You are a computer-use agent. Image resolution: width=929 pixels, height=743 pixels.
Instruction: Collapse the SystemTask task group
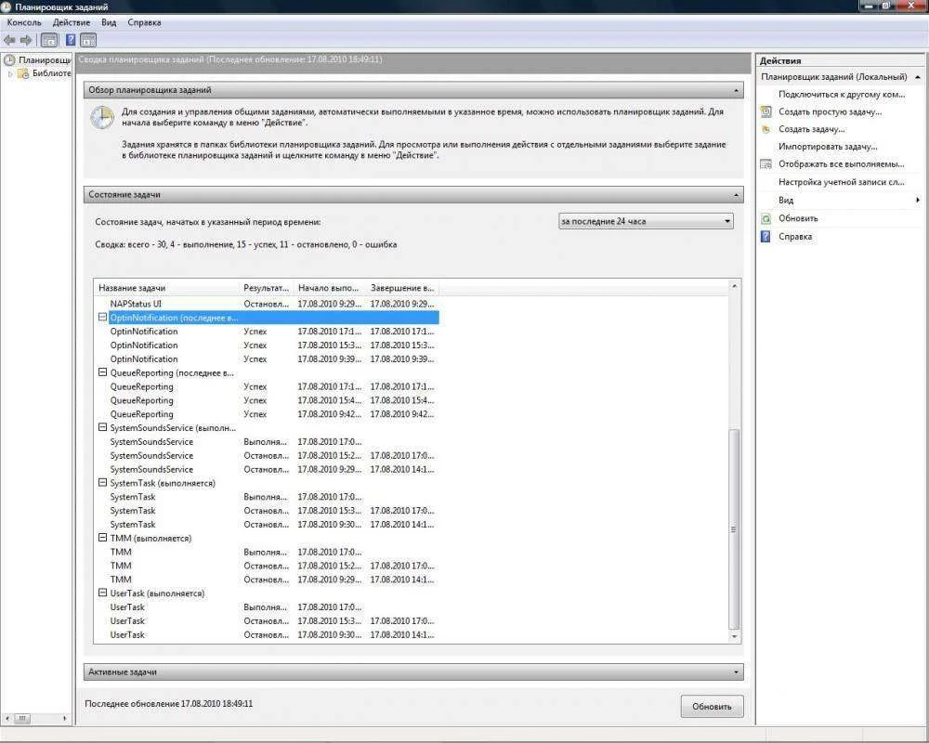pos(102,483)
